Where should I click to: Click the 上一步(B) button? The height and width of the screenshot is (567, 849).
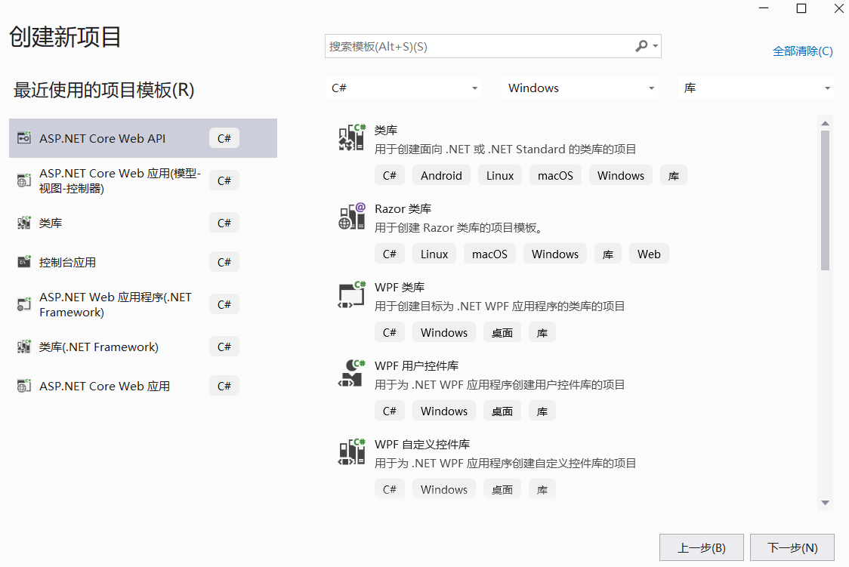click(701, 548)
